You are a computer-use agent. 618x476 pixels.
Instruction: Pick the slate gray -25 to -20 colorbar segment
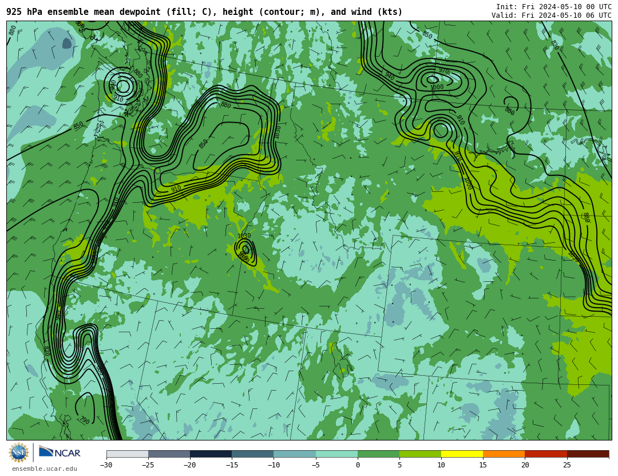[169, 454]
